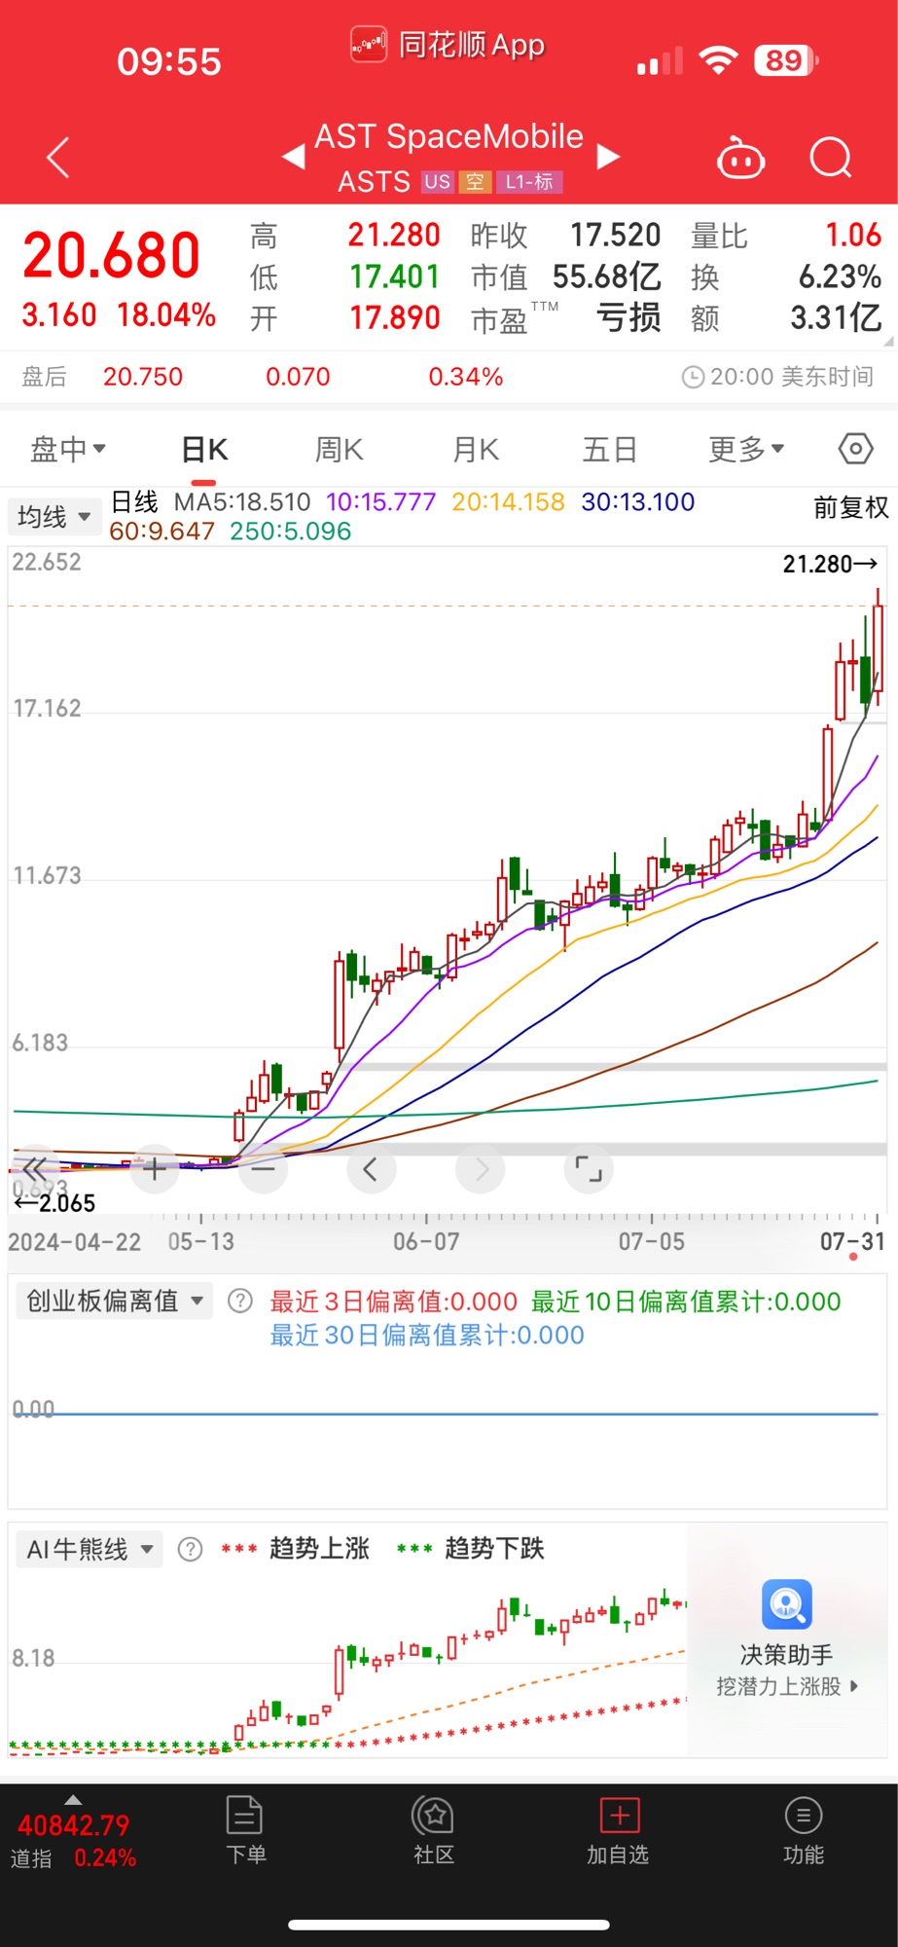
Task: Tap the 盘后 price 20.750
Action: [x=143, y=377]
